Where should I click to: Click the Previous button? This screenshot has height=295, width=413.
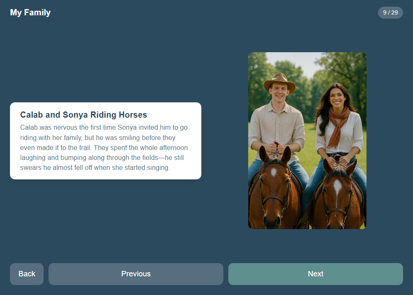136,274
